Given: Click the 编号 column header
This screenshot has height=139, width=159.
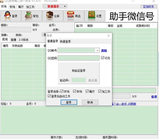Looking at the screenshot, I should [x=6, y=46].
